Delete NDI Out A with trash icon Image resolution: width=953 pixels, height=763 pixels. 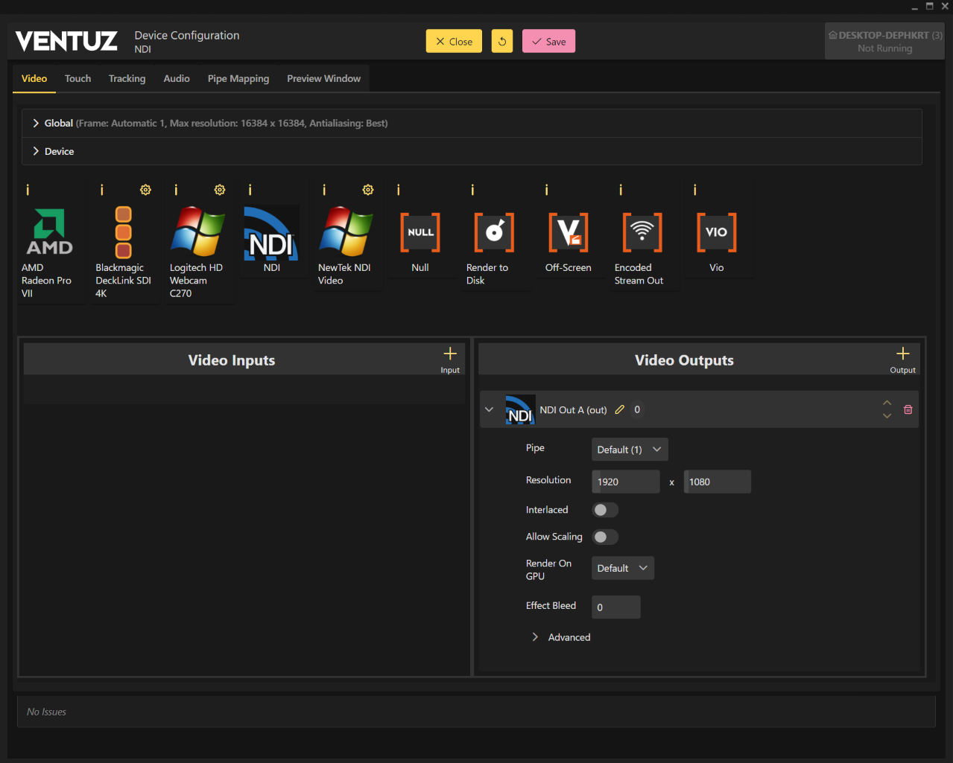908,409
